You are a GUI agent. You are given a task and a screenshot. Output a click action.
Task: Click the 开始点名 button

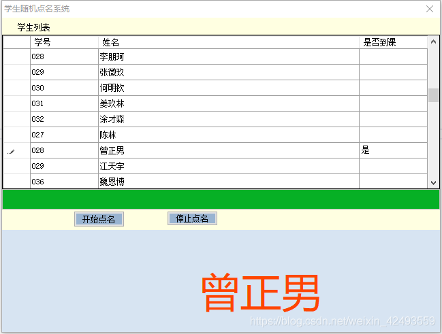[99, 219]
